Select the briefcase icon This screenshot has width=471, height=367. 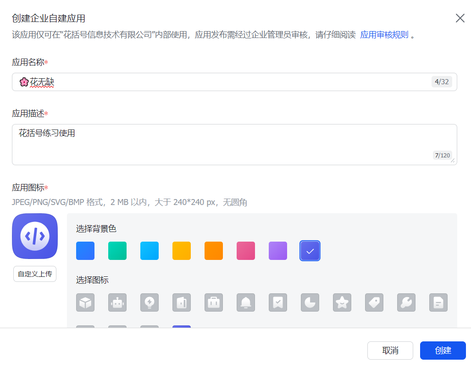point(214,302)
